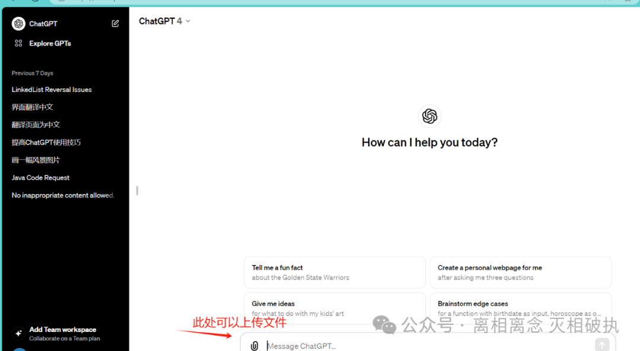The image size is (640, 351).
Task: Open Explore GPTs grid icon
Action: [x=18, y=43]
